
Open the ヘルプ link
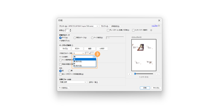(154, 26)
